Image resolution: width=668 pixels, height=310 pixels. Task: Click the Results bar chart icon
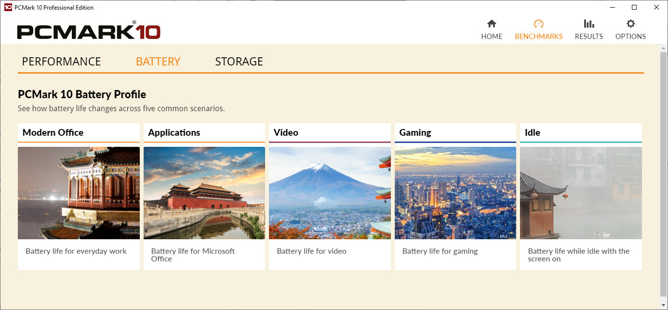click(x=588, y=24)
